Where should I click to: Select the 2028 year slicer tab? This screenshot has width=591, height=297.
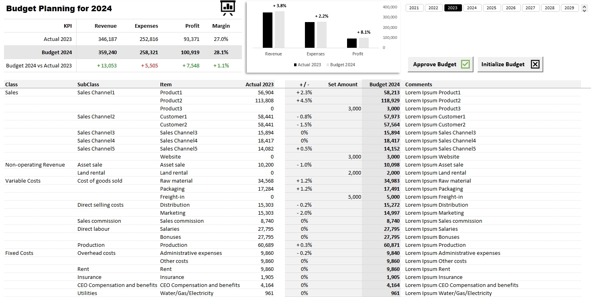[550, 8]
